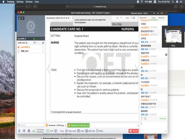Open the emoji picker in chat
The image size is (185, 139).
[145, 118]
